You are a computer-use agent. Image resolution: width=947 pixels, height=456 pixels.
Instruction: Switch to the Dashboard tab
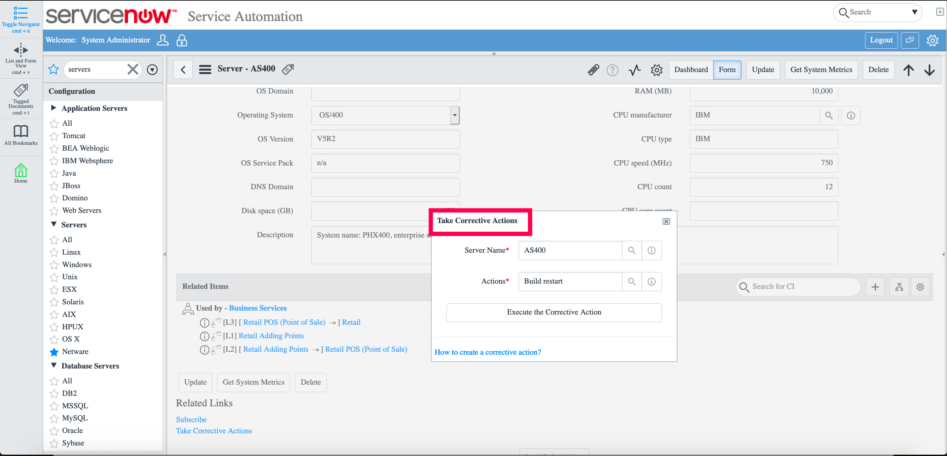691,69
